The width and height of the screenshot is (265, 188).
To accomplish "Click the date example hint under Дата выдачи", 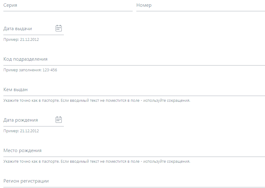I will (x=21, y=40).
